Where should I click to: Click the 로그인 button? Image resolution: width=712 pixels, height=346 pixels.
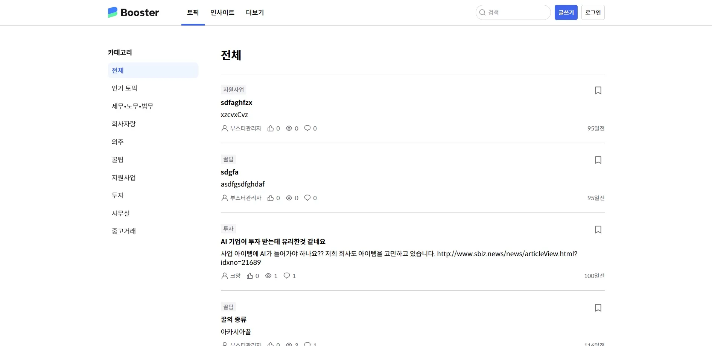pos(593,12)
